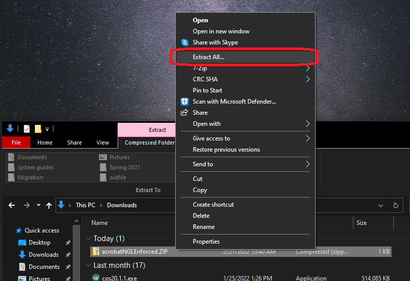Go forward with the Forward arrow

[26, 205]
